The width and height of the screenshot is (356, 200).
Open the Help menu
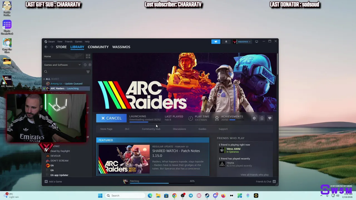click(87, 42)
